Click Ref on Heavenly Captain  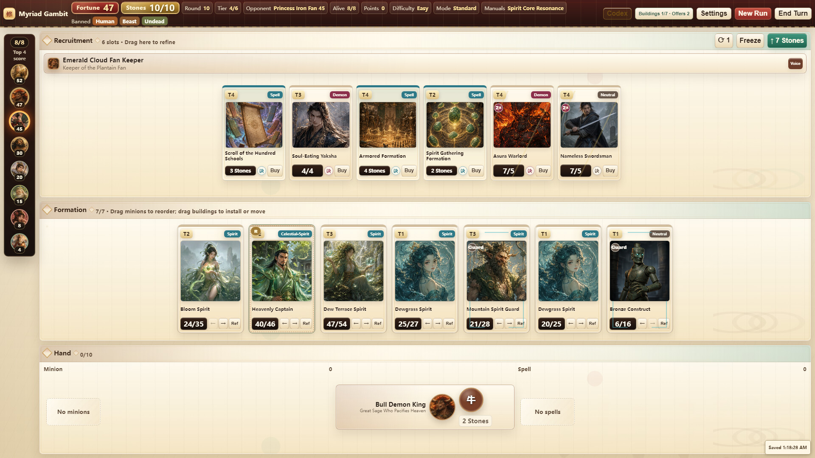tap(306, 324)
